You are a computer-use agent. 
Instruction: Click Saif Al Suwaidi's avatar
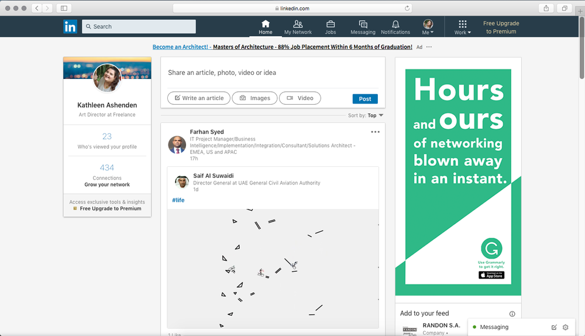(x=182, y=182)
